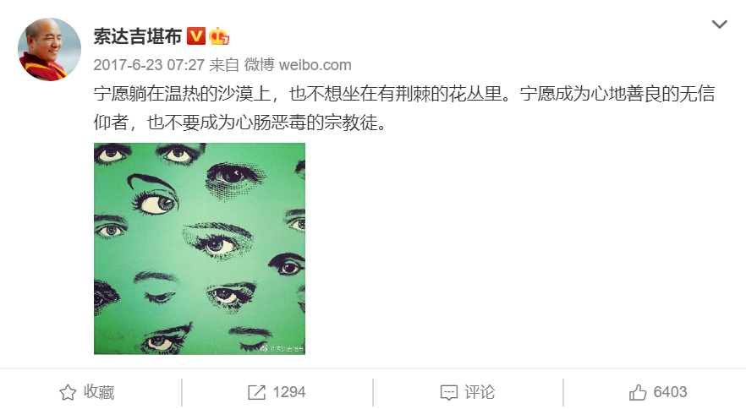
Task: Click the watermark on the image corner
Action: 282,349
